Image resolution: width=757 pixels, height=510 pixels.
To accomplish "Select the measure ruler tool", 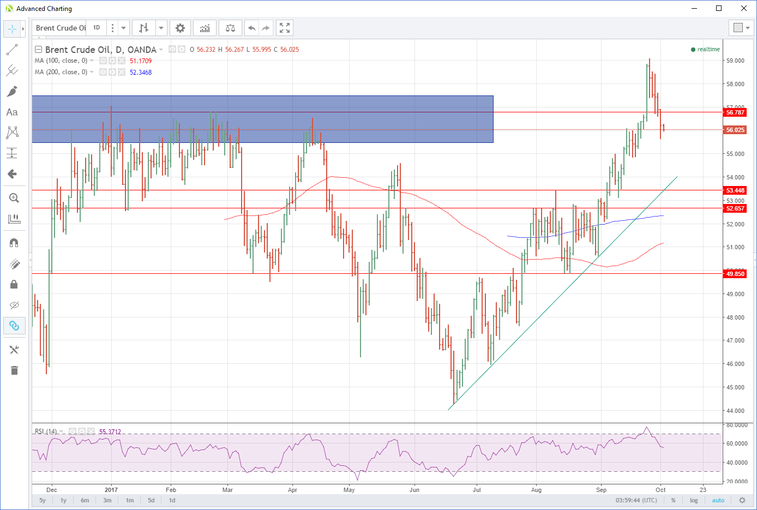I will click(x=14, y=219).
